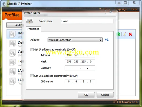The image size is (142, 107).
Task: Click the Mask field 255.255.255.0
Action: click(x=80, y=62)
